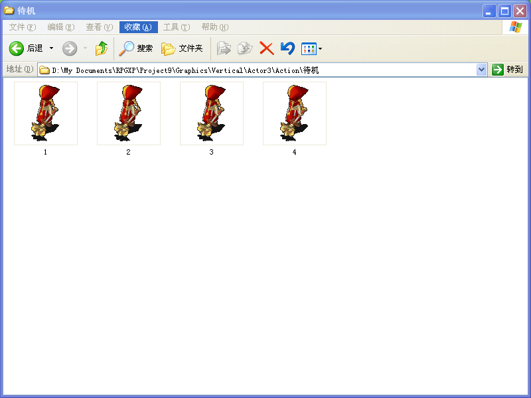Open the 查看(V) menu
The image size is (531, 398).
pyautogui.click(x=99, y=27)
